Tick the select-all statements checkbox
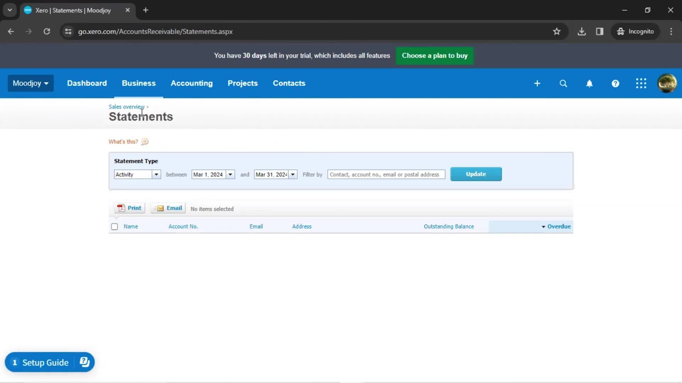The width and height of the screenshot is (682, 383). click(114, 227)
